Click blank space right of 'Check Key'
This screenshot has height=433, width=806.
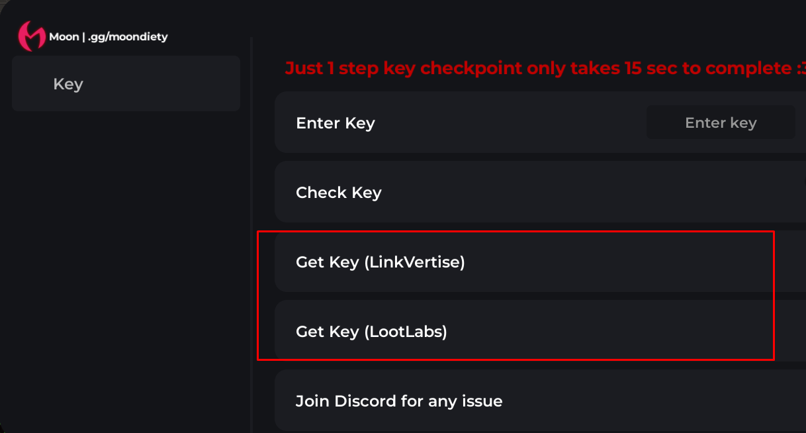[562, 193]
